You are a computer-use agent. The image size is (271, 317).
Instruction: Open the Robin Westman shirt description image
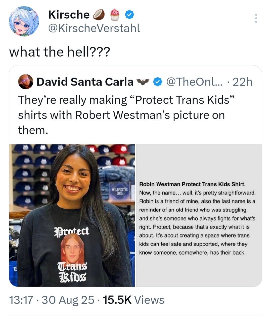coord(199,216)
